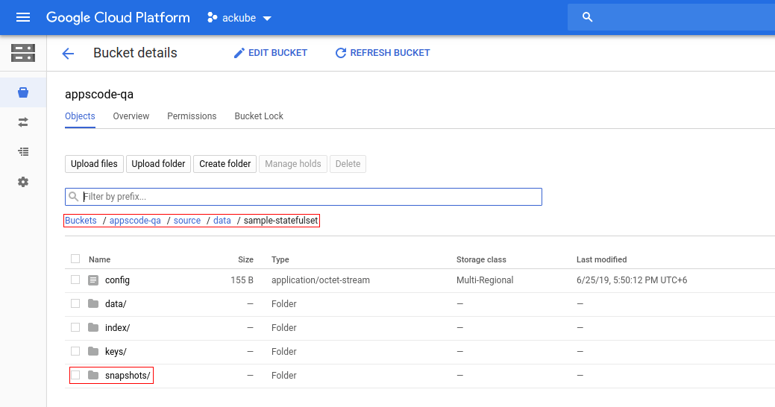The image size is (775, 407).
Task: Switch to the Bucket Lock tab
Action: tap(259, 116)
